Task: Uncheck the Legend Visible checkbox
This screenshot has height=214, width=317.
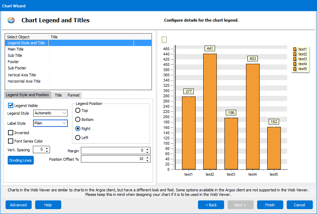Action: point(10,105)
